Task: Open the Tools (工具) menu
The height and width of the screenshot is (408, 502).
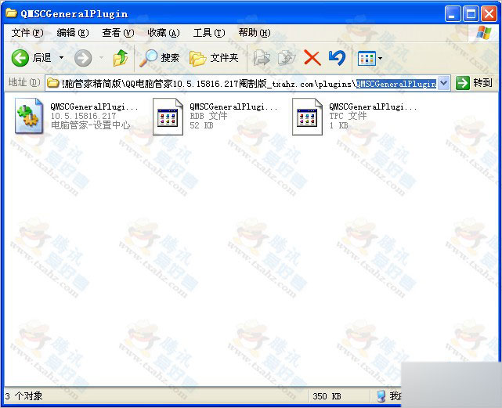Action: 208,33
